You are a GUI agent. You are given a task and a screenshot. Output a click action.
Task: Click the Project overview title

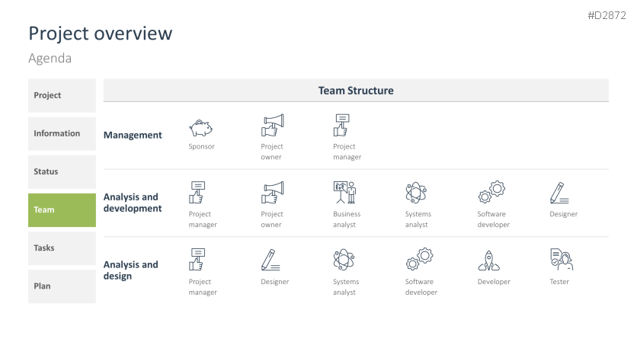[x=101, y=34]
